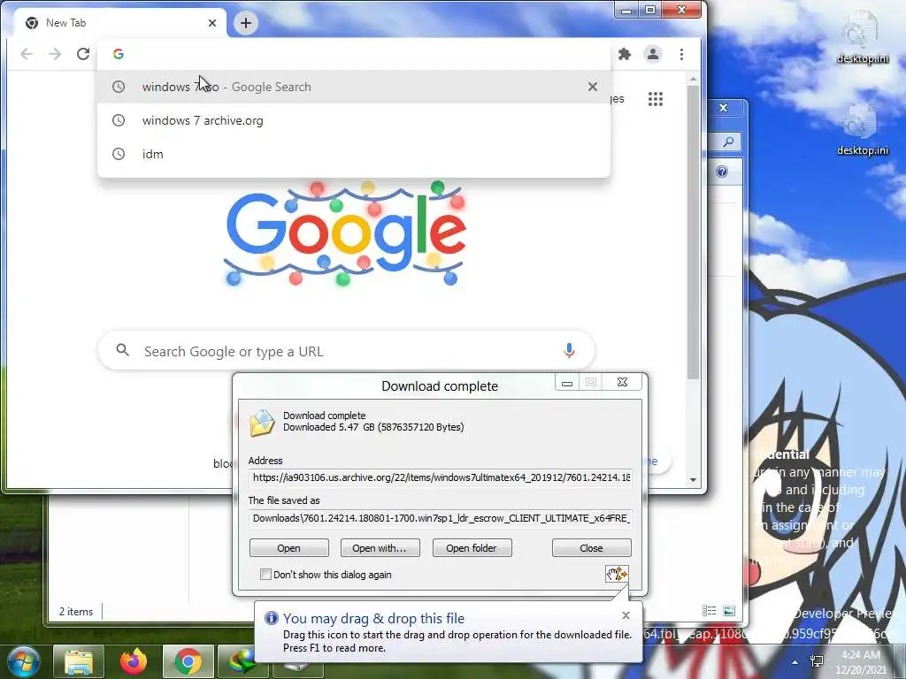The image size is (906, 679).
Task: Minimize the Download complete dialog
Action: click(x=567, y=382)
